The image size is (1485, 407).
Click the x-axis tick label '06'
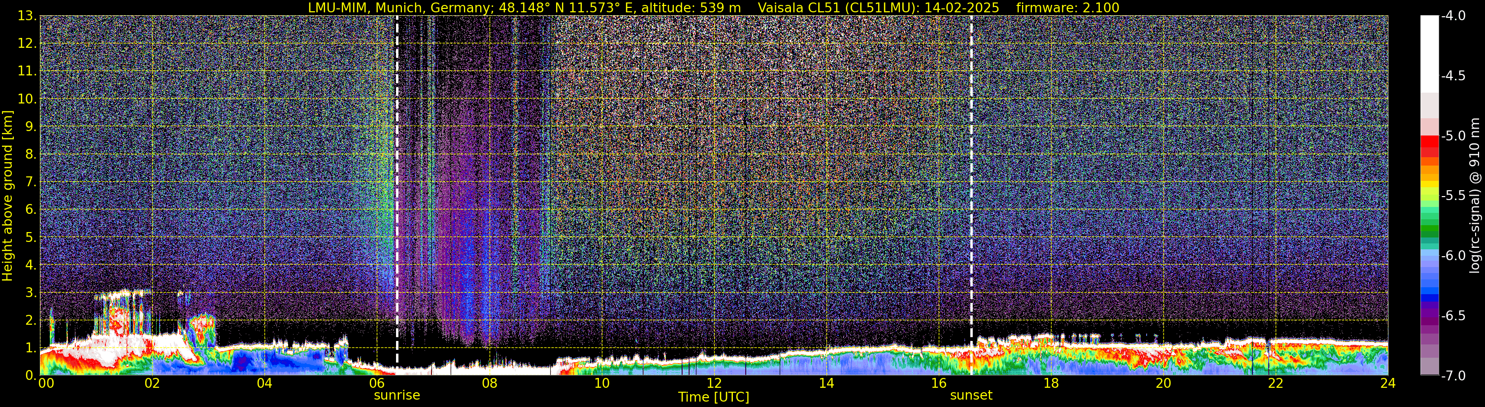377,383
